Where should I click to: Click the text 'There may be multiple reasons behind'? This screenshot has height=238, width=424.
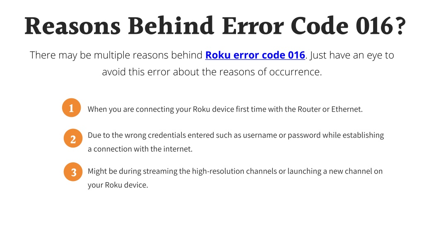click(116, 55)
